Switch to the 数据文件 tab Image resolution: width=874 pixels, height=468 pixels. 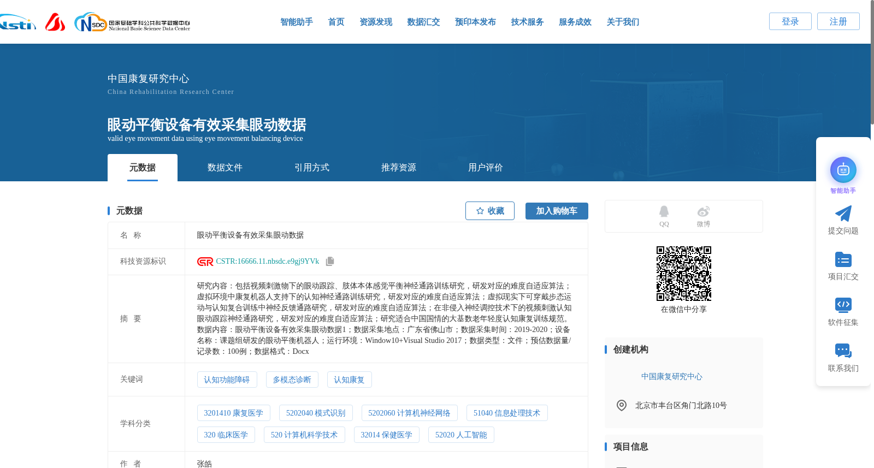225,168
